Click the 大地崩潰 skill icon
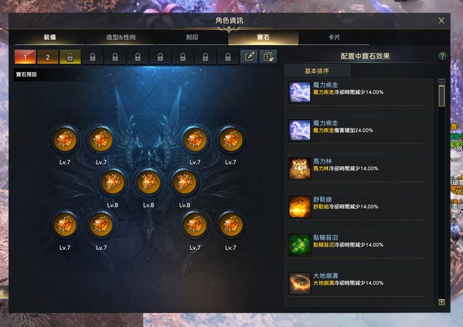Image resolution: width=463 pixels, height=327 pixels. coord(300,283)
